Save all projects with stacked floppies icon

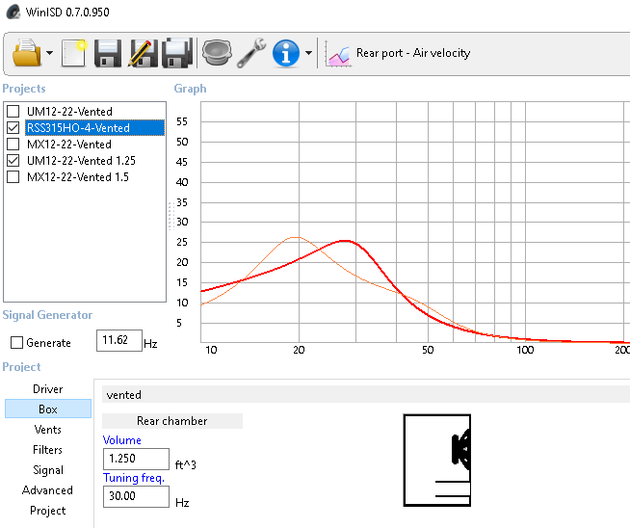pos(177,53)
